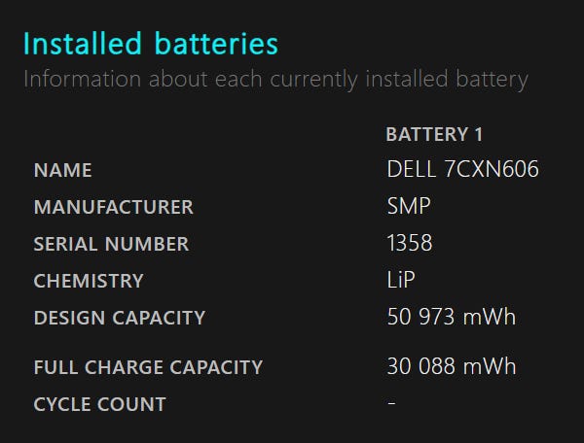The width and height of the screenshot is (584, 443).
Task: Click the CHEMISTRY row label
Action: coord(89,281)
